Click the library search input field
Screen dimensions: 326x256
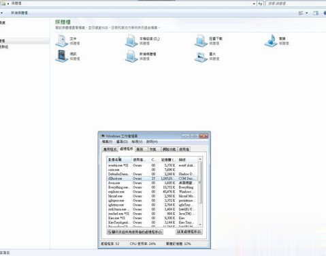pos(296,3)
